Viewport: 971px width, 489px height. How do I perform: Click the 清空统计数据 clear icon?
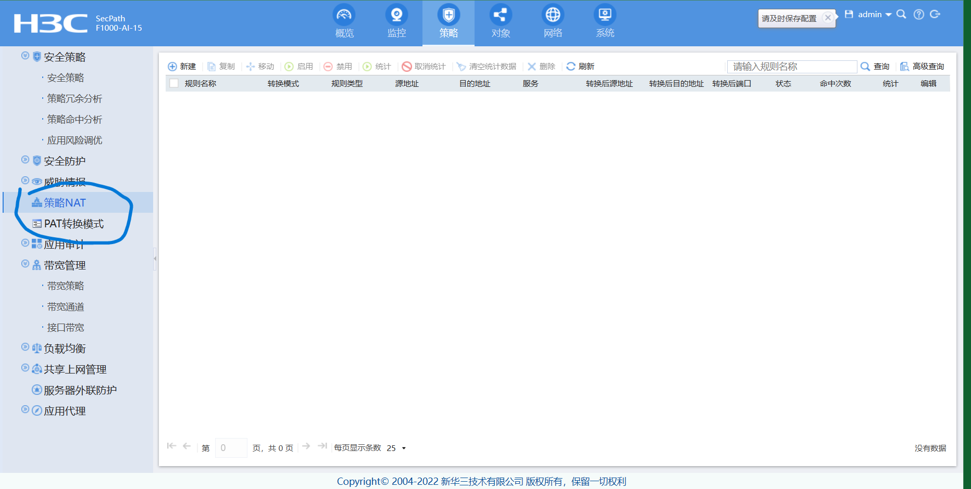(461, 67)
